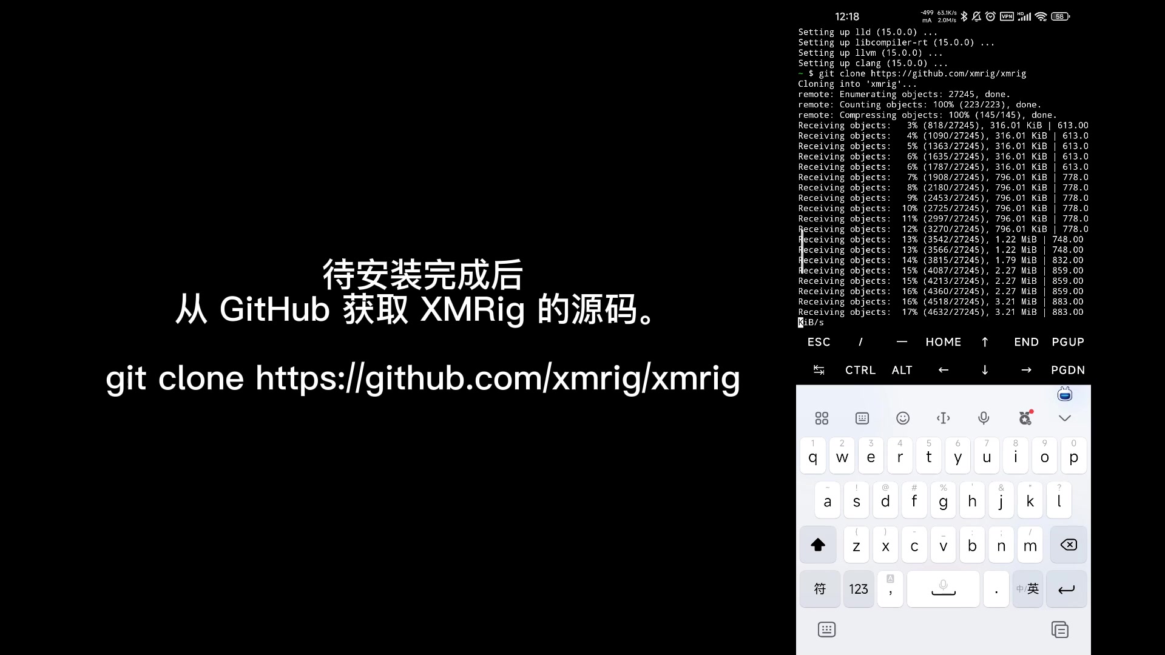The image size is (1165, 655).
Task: Tap the Enter/return key
Action: 1067,589
